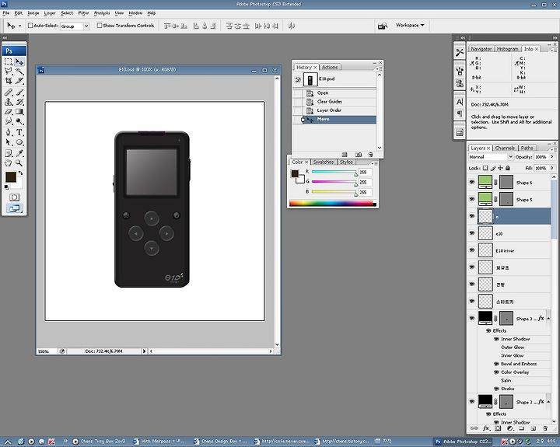The height and width of the screenshot is (447, 560).
Task: Open the Image menu
Action: pos(33,13)
